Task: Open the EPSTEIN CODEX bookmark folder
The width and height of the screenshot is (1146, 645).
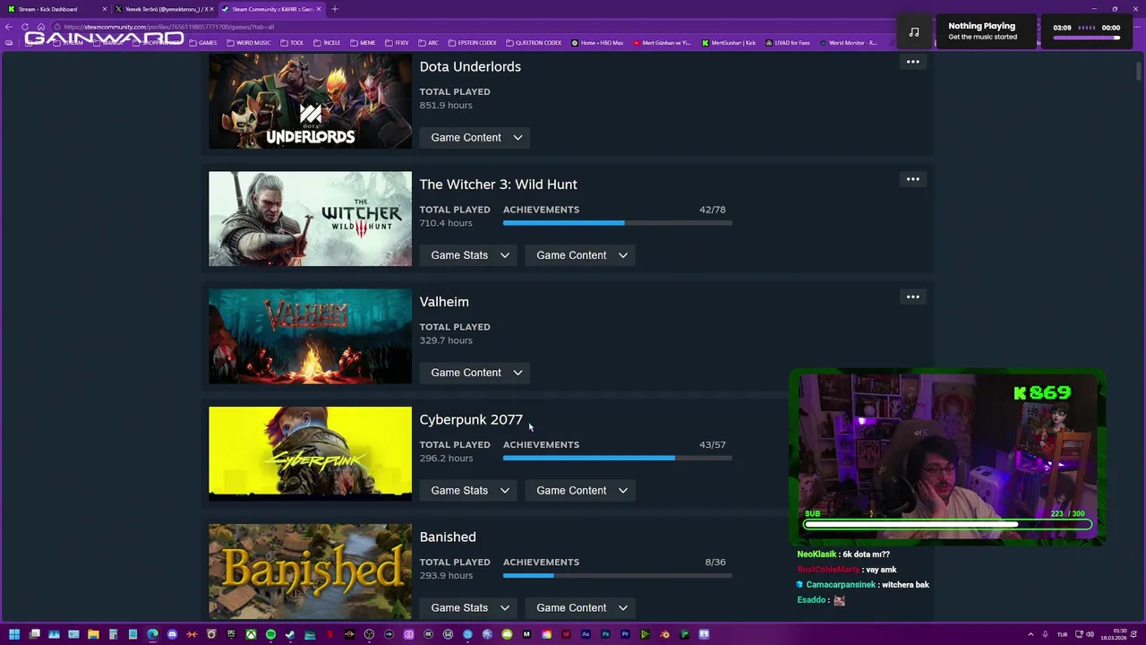Action: point(472,43)
